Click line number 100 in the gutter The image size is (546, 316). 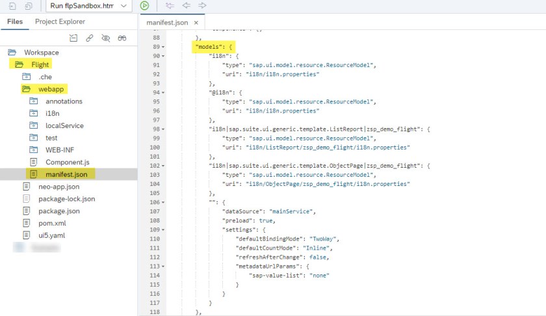point(155,148)
